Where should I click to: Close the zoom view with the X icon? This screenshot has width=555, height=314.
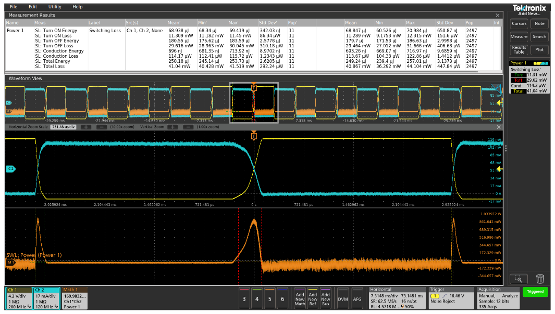point(498,127)
